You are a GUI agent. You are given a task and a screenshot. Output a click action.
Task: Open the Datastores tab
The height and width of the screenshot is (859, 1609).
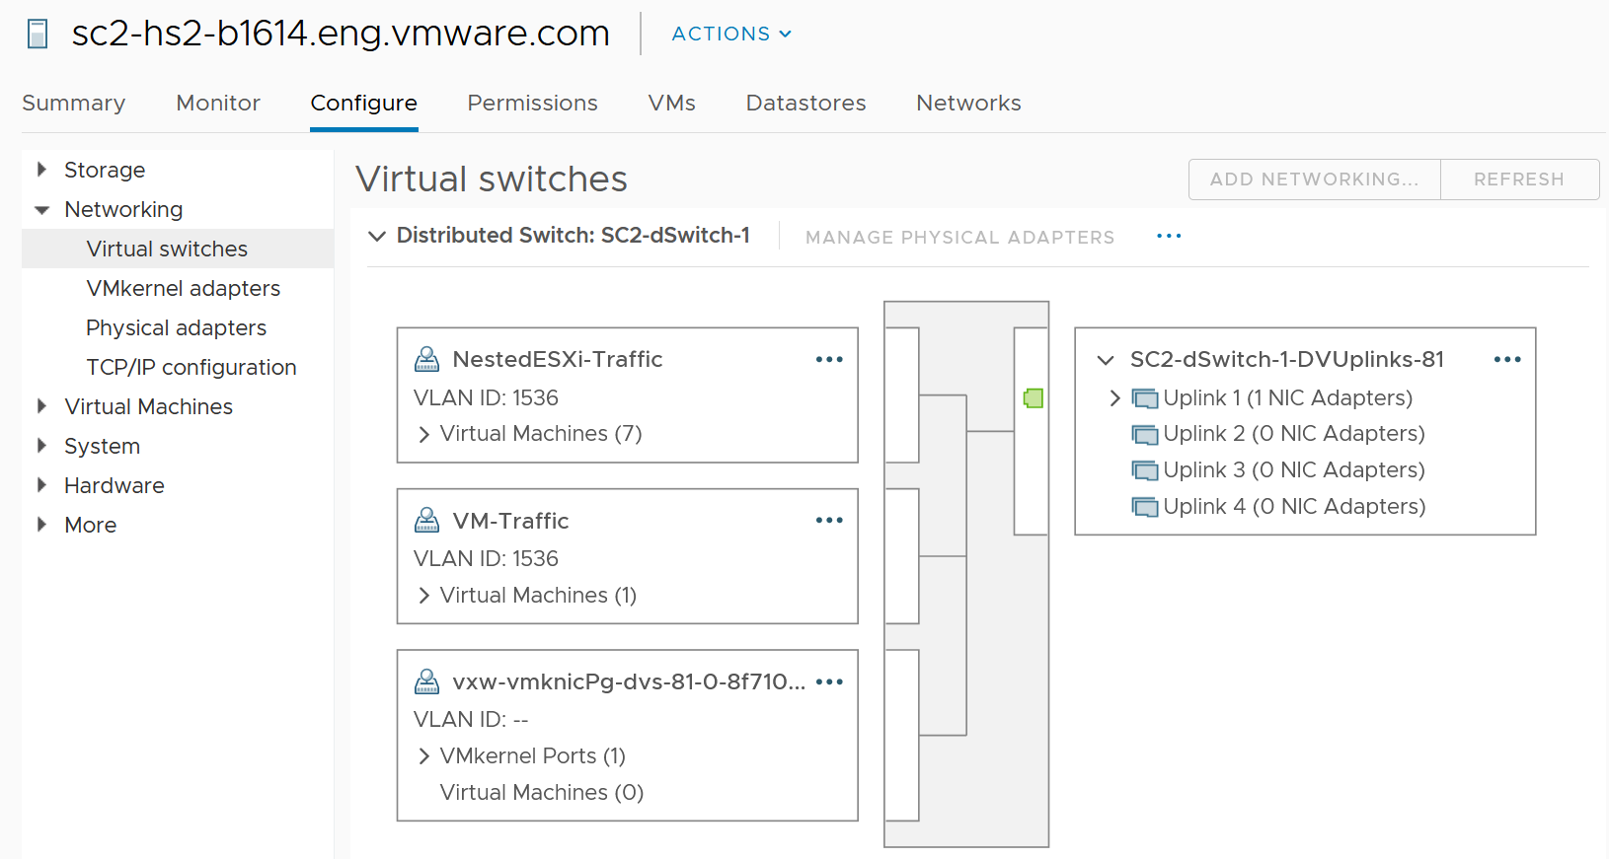click(x=806, y=103)
